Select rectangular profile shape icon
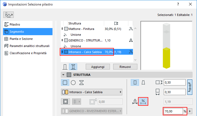Screen dimensions: 197x116 65,82
